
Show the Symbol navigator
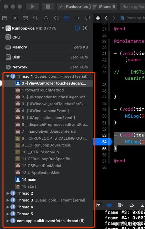pyautogui.click(x=25, y=18)
